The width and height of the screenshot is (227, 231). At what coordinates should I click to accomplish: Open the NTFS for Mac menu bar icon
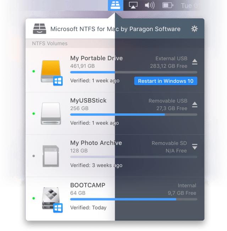coord(116,5)
